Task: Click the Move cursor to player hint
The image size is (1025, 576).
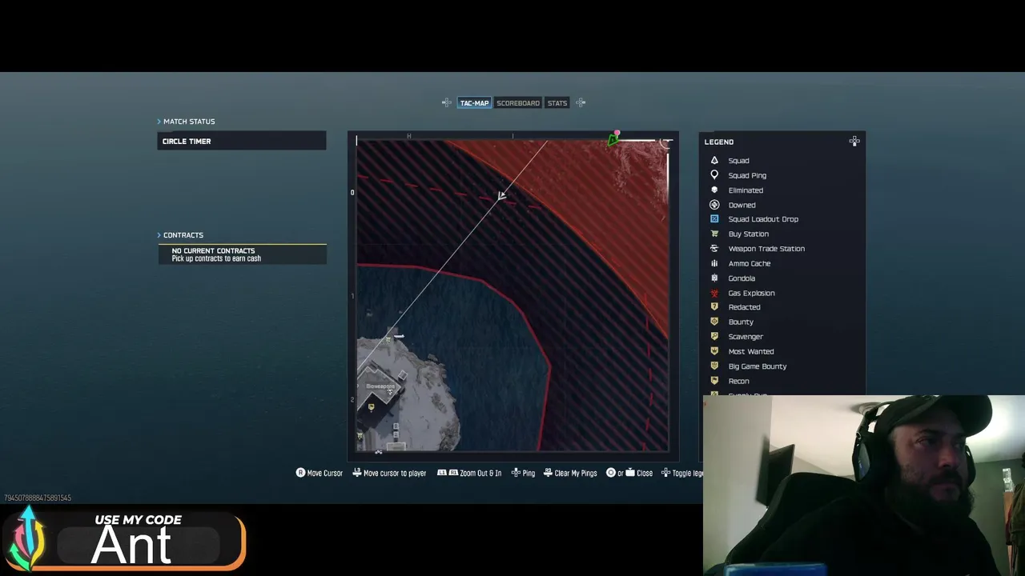Action: coord(390,473)
